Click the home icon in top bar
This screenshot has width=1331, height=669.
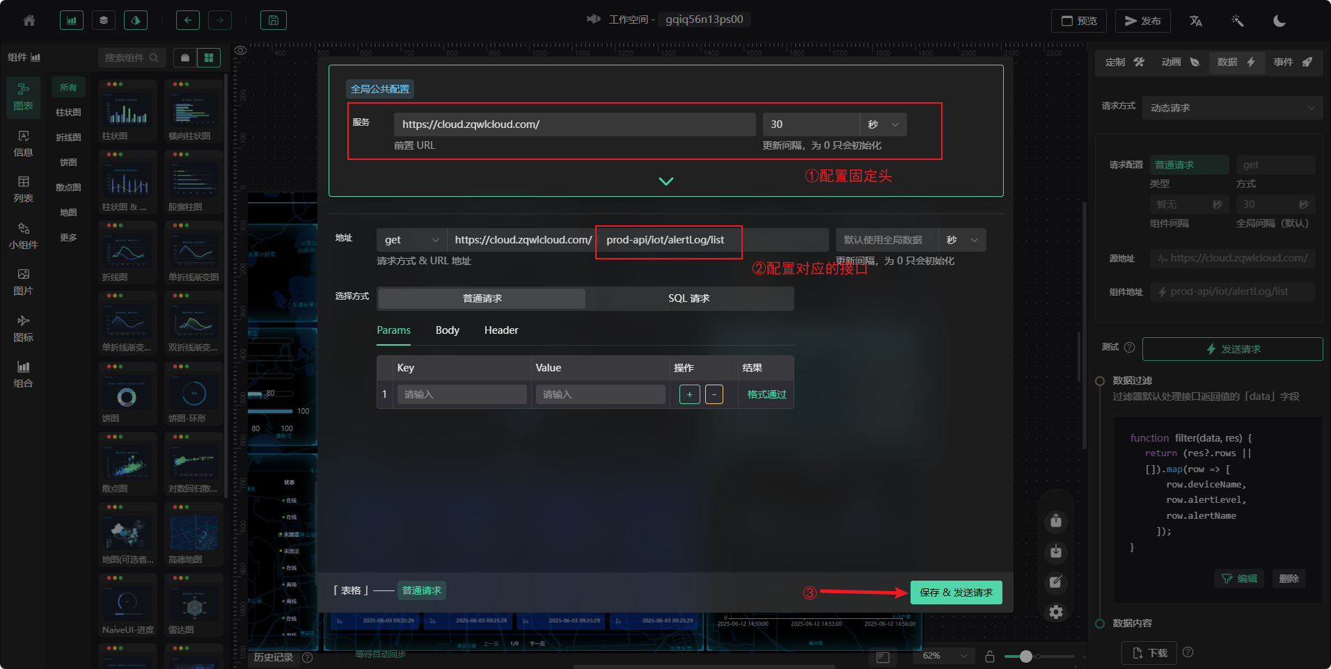[29, 21]
